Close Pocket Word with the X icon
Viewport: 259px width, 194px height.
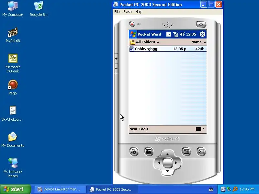(202, 34)
